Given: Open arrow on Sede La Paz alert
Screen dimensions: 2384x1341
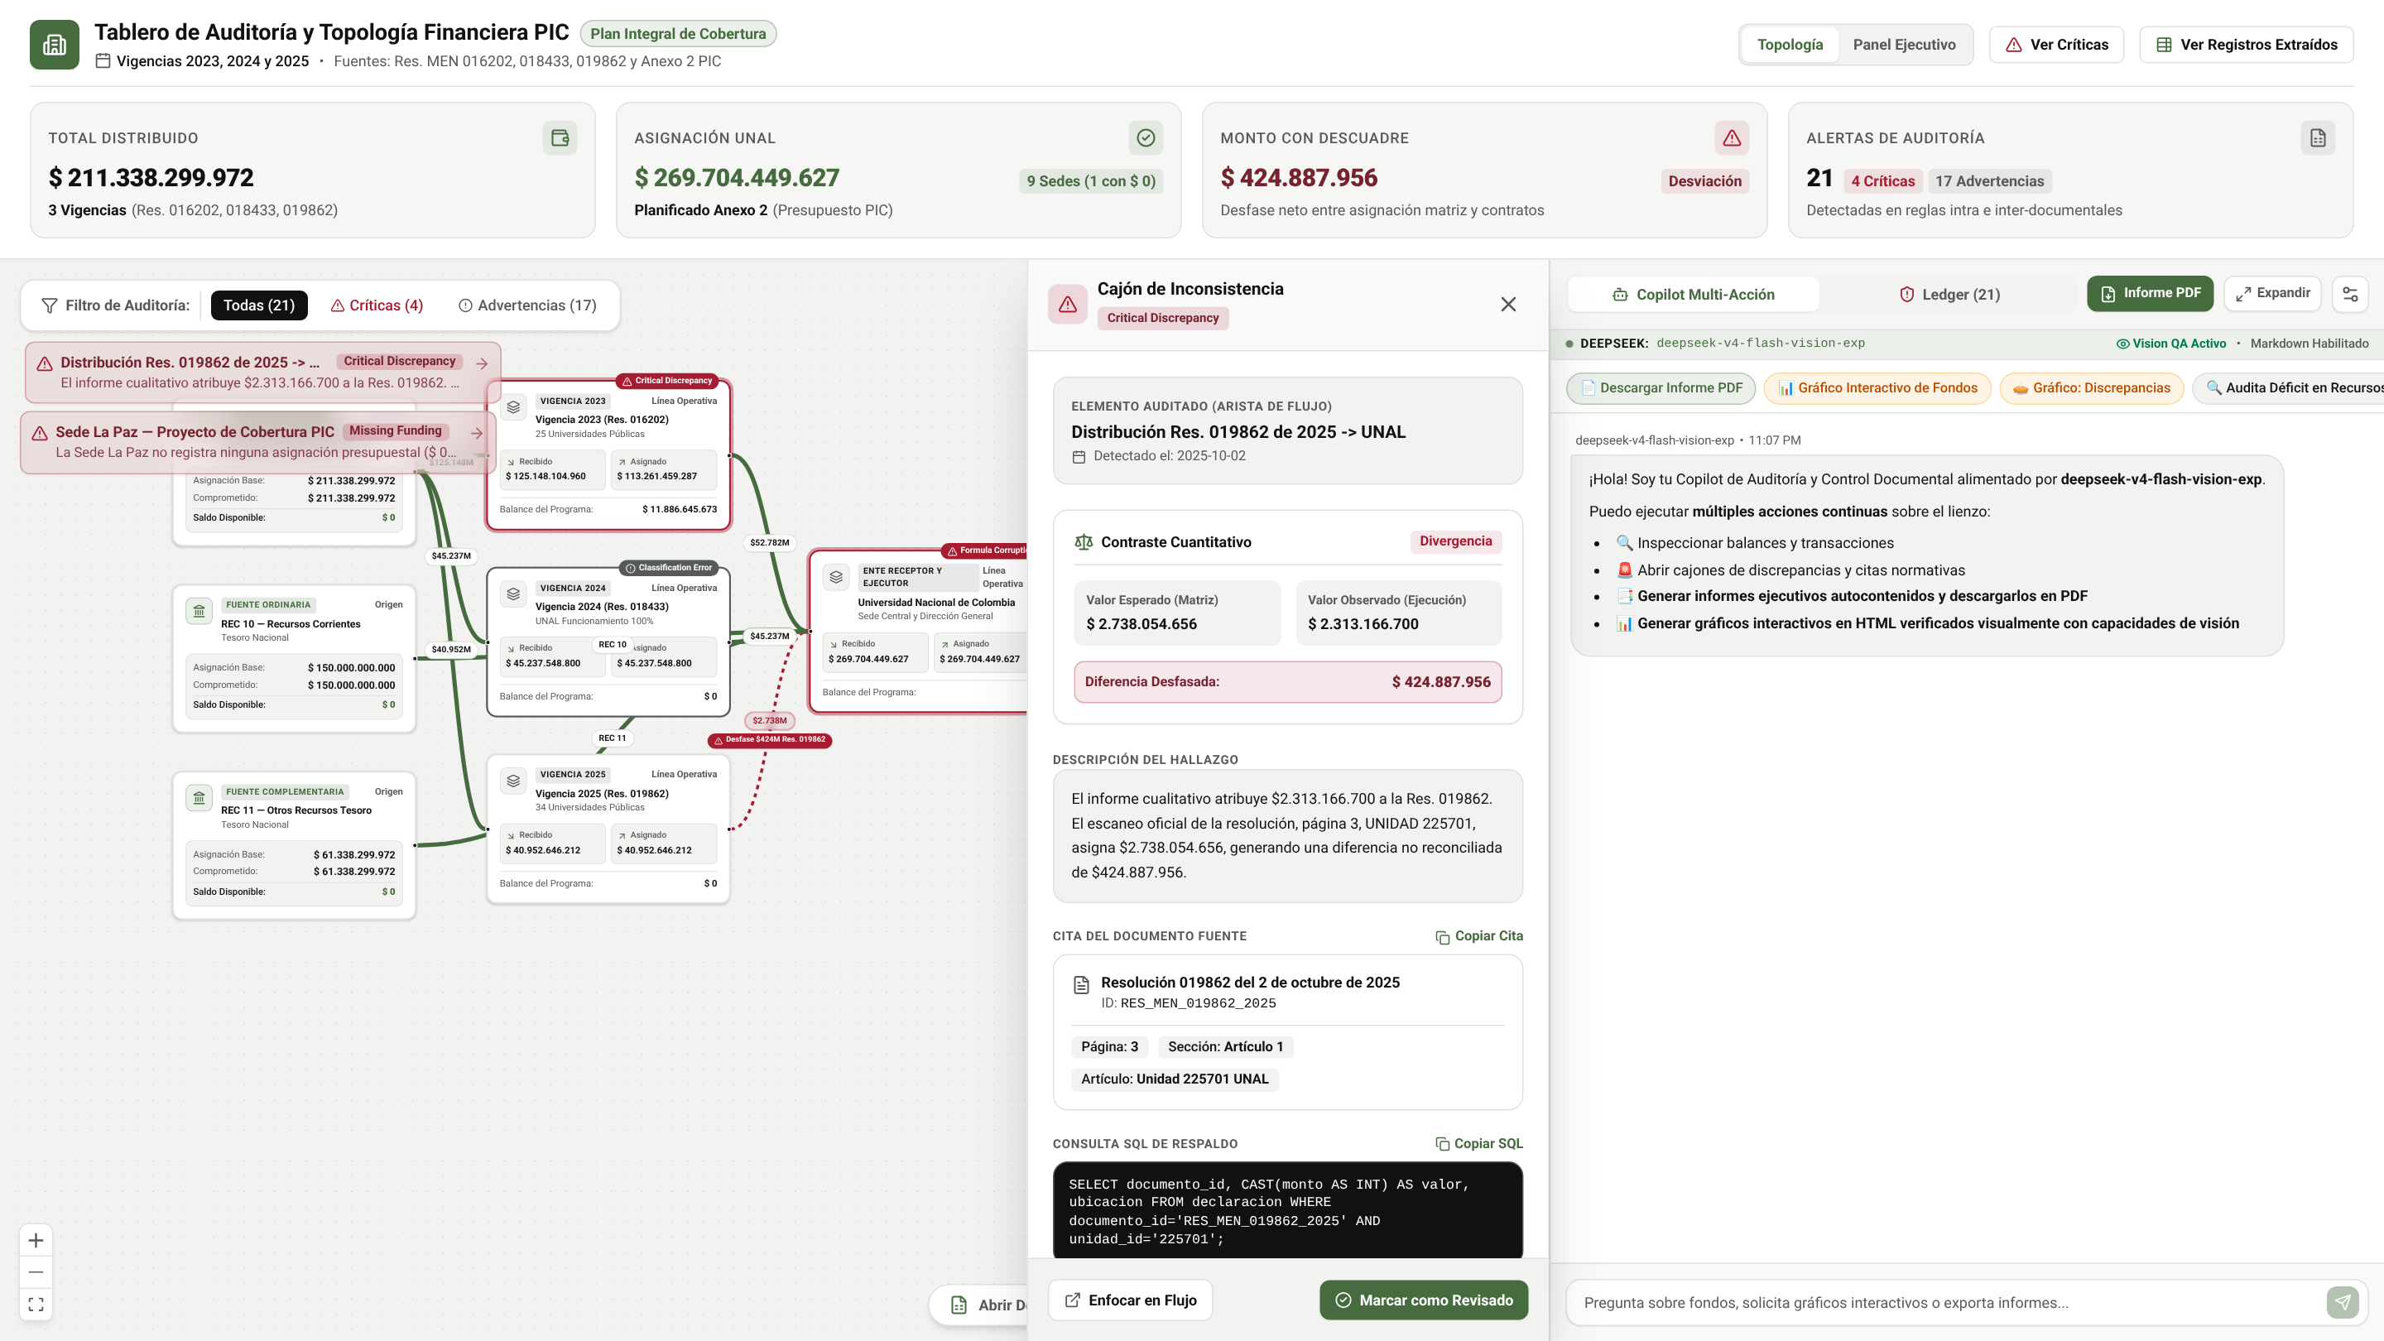Looking at the screenshot, I should tap(477, 433).
